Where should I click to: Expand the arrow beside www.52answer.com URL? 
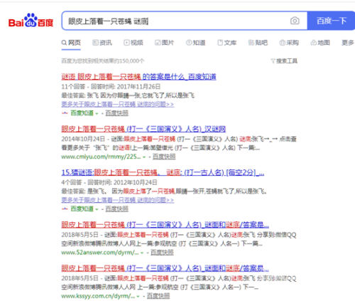tap(142, 253)
